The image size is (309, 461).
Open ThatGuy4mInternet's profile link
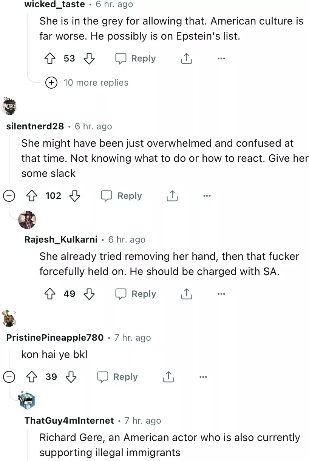pos(69,421)
